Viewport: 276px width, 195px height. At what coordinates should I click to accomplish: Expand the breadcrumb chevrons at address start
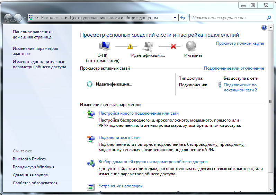tap(37, 18)
